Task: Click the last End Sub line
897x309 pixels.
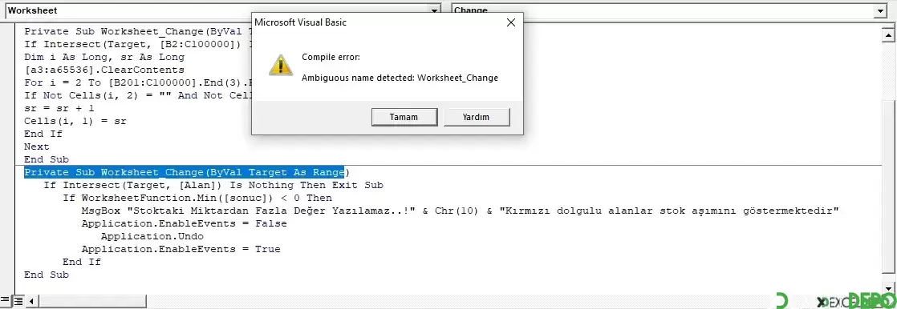Action: pyautogui.click(x=47, y=275)
